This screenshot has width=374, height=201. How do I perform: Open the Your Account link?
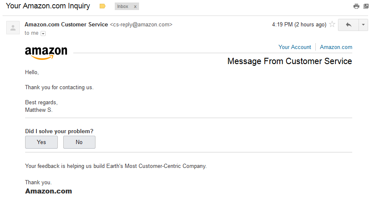(x=294, y=47)
